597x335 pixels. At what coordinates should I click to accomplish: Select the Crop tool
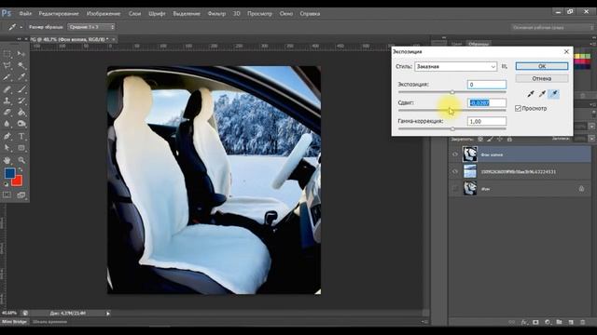[x=7, y=77]
